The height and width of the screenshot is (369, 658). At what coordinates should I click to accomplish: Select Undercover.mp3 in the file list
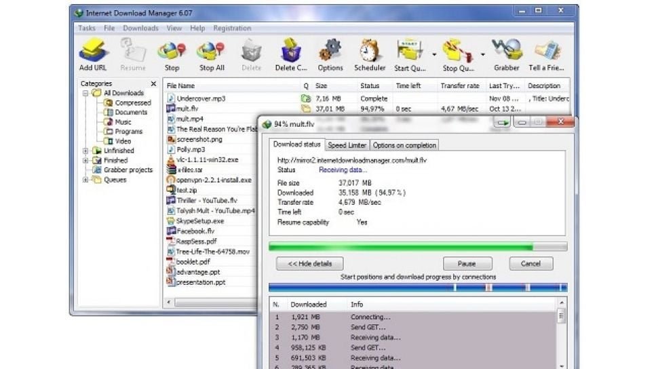coord(201,98)
